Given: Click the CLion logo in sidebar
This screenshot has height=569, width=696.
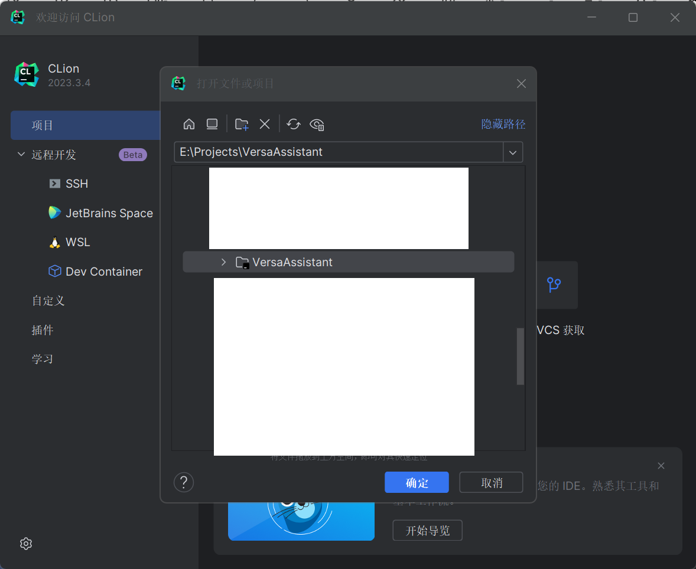Looking at the screenshot, I should click(x=27, y=74).
